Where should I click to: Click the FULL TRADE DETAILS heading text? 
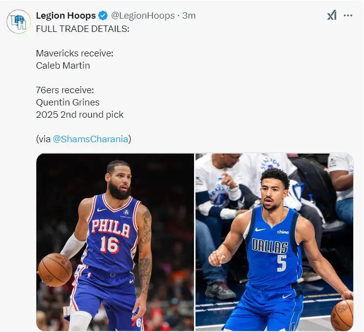pyautogui.click(x=83, y=28)
